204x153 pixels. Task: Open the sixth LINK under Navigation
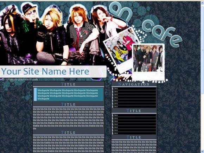pos(134,104)
